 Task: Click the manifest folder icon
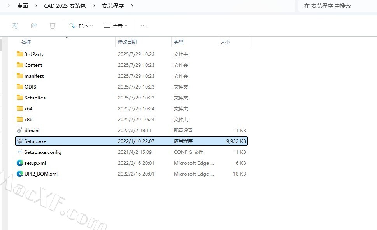pyautogui.click(x=20, y=76)
